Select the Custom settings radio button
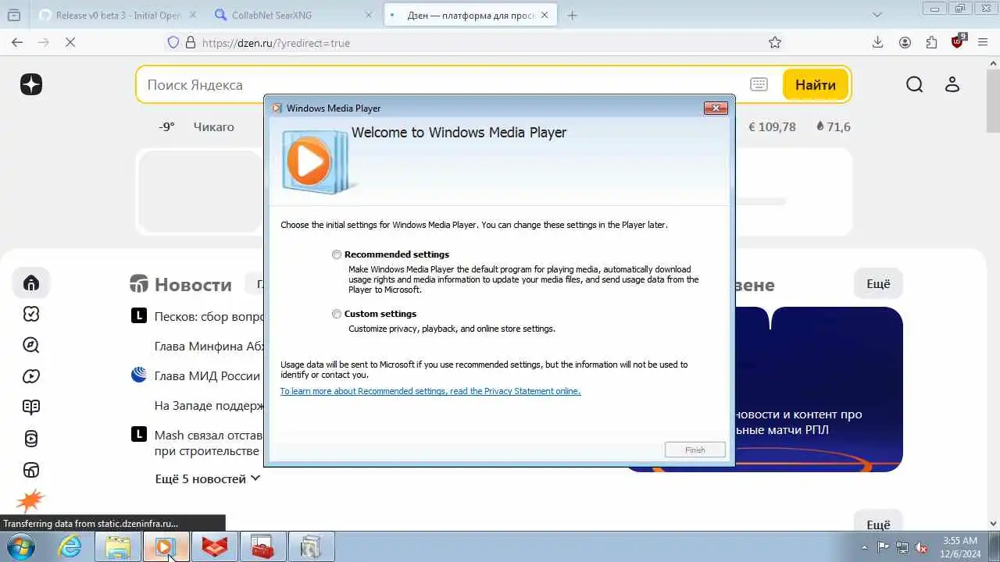Viewport: 1000px width, 562px height. click(x=337, y=314)
